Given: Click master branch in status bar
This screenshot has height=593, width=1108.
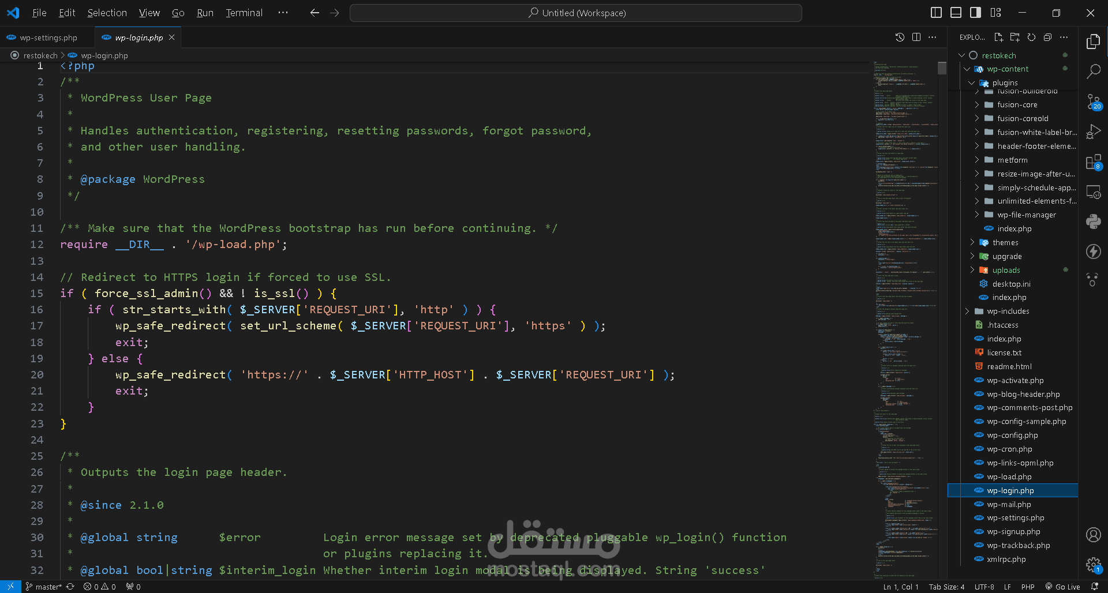Looking at the screenshot, I should (x=44, y=587).
